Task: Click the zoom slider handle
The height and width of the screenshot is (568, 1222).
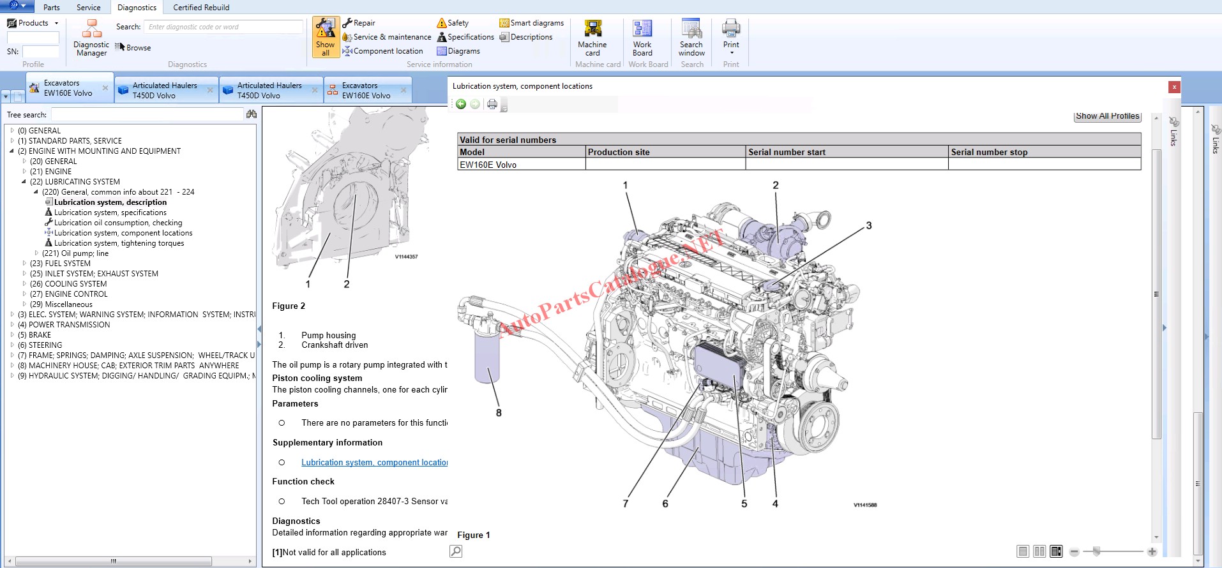Action: click(x=1096, y=551)
